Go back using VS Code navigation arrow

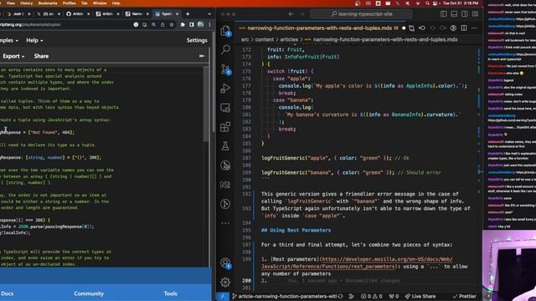click(291, 14)
